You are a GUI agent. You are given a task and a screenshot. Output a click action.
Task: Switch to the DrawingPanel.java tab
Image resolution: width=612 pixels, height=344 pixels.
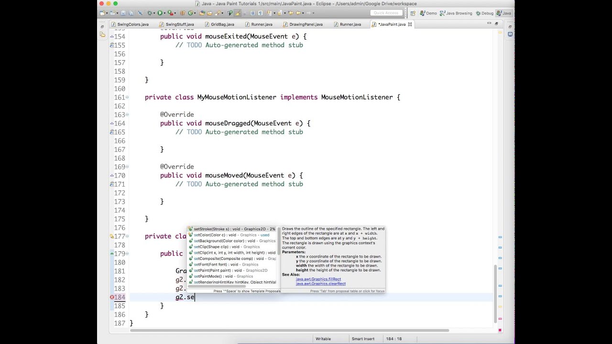303,24
